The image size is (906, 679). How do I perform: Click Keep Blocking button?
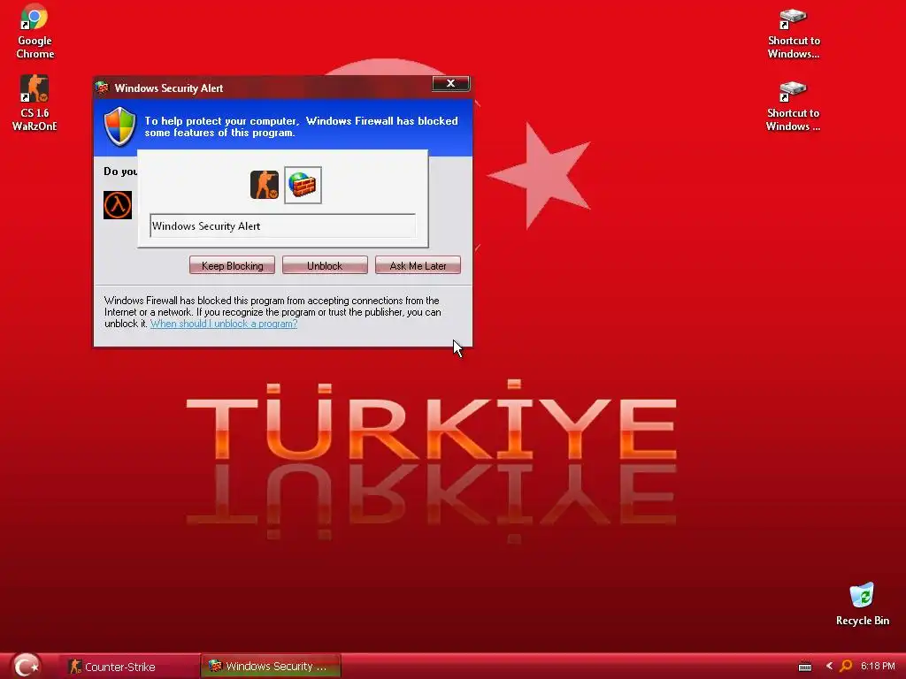pos(233,265)
